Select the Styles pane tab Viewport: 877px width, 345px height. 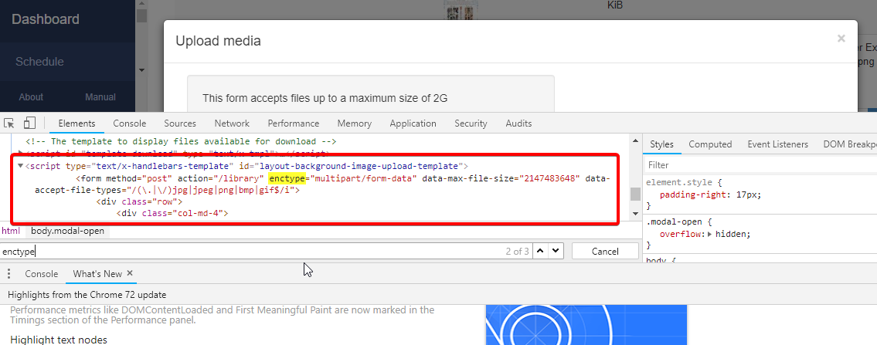662,144
